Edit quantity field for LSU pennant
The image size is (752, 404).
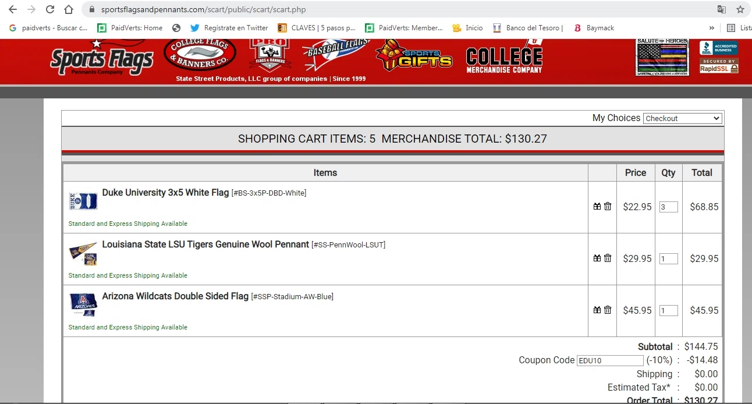(668, 258)
